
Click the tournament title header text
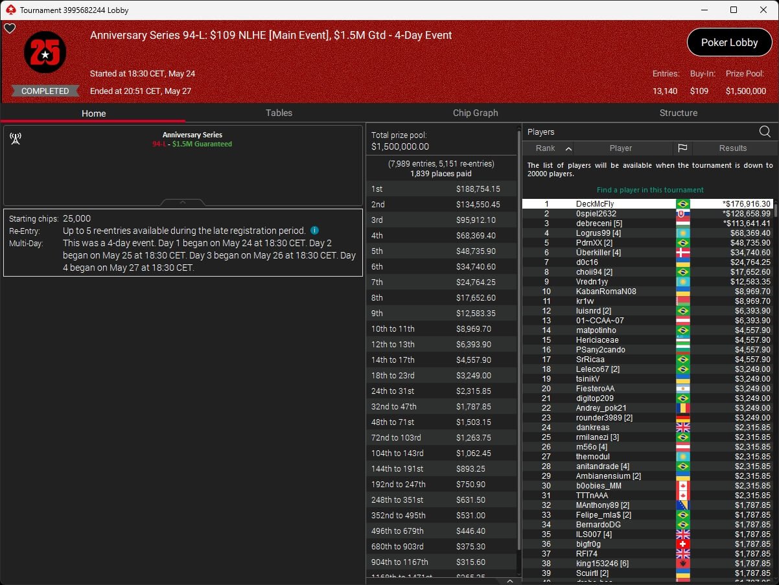coord(271,36)
